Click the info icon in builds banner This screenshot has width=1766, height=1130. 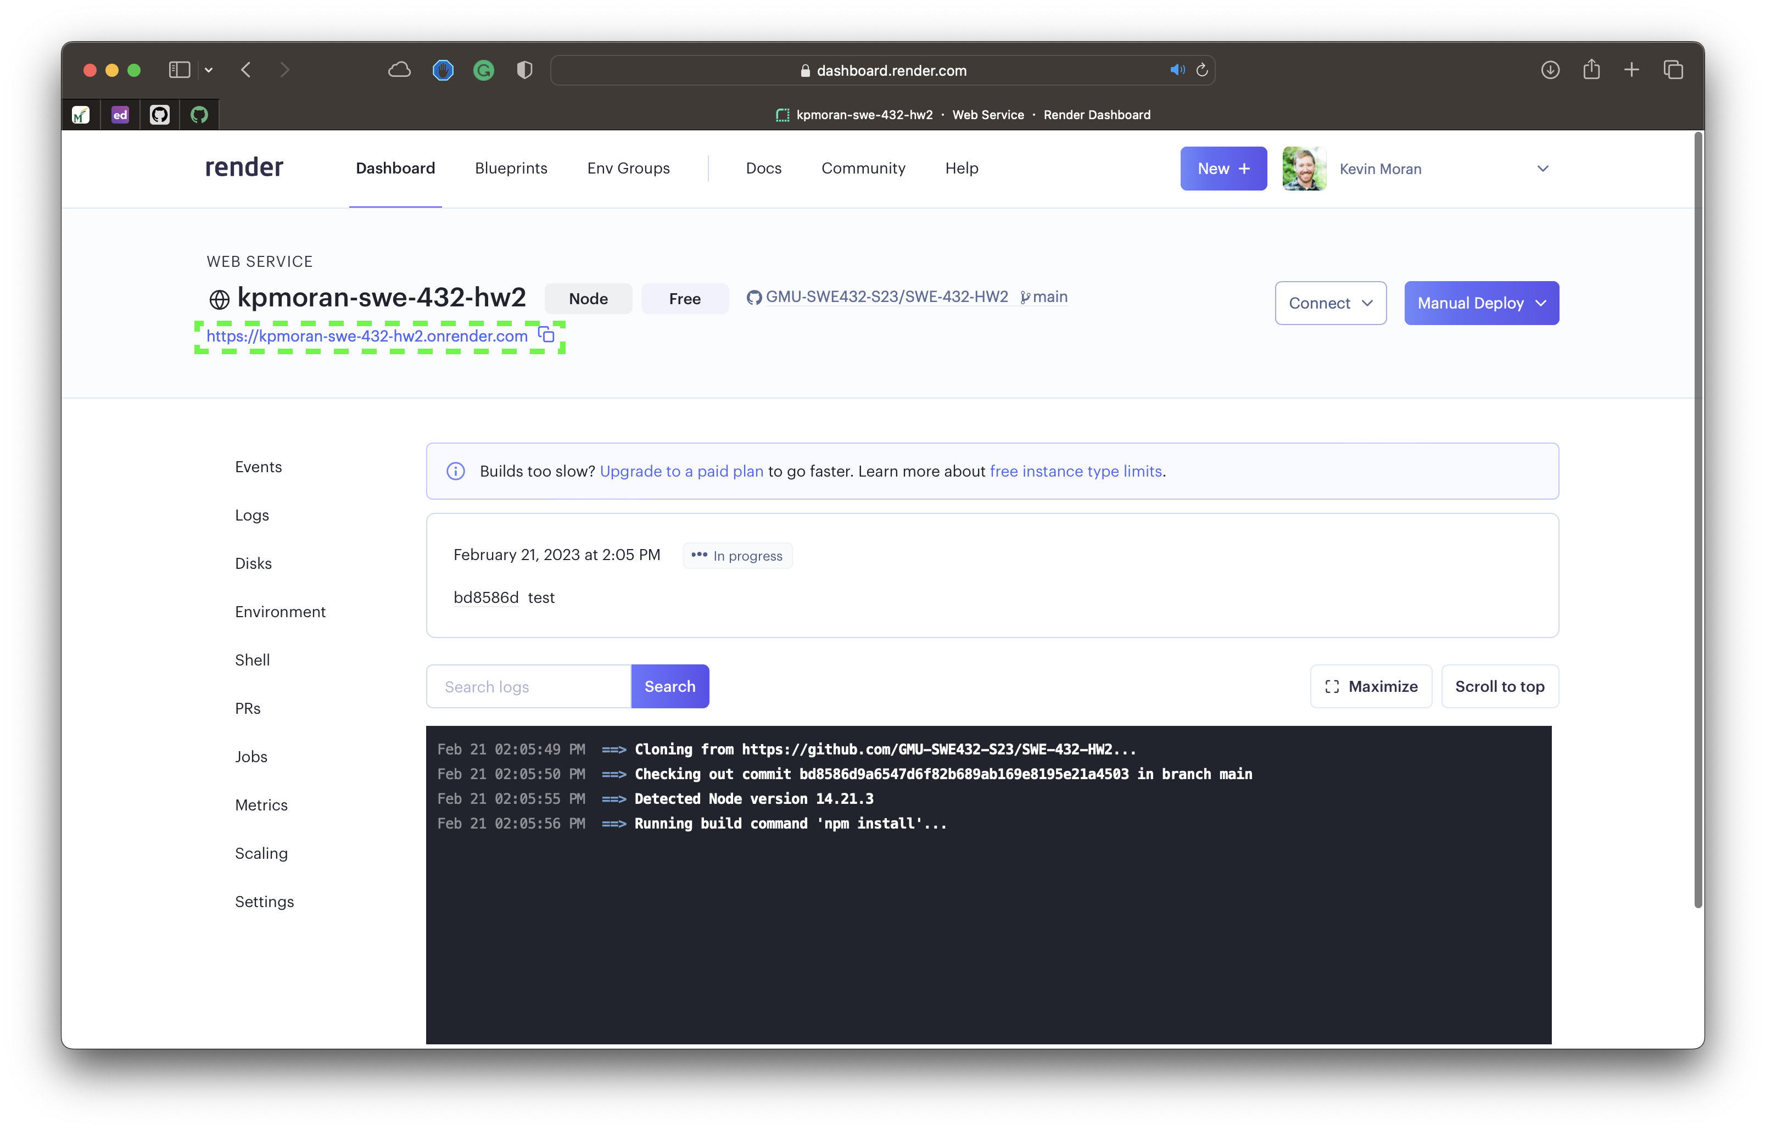pyautogui.click(x=456, y=471)
